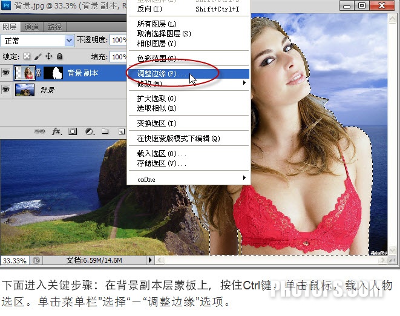The image size is (400, 316).
Task: Click the Photoshop Ps logo icon
Action: 7,5
